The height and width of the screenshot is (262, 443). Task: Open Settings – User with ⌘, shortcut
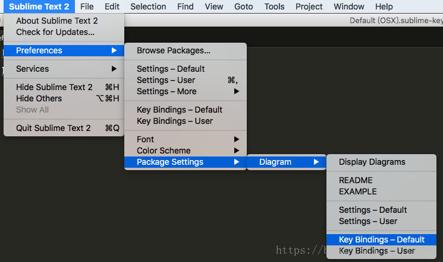click(x=186, y=80)
